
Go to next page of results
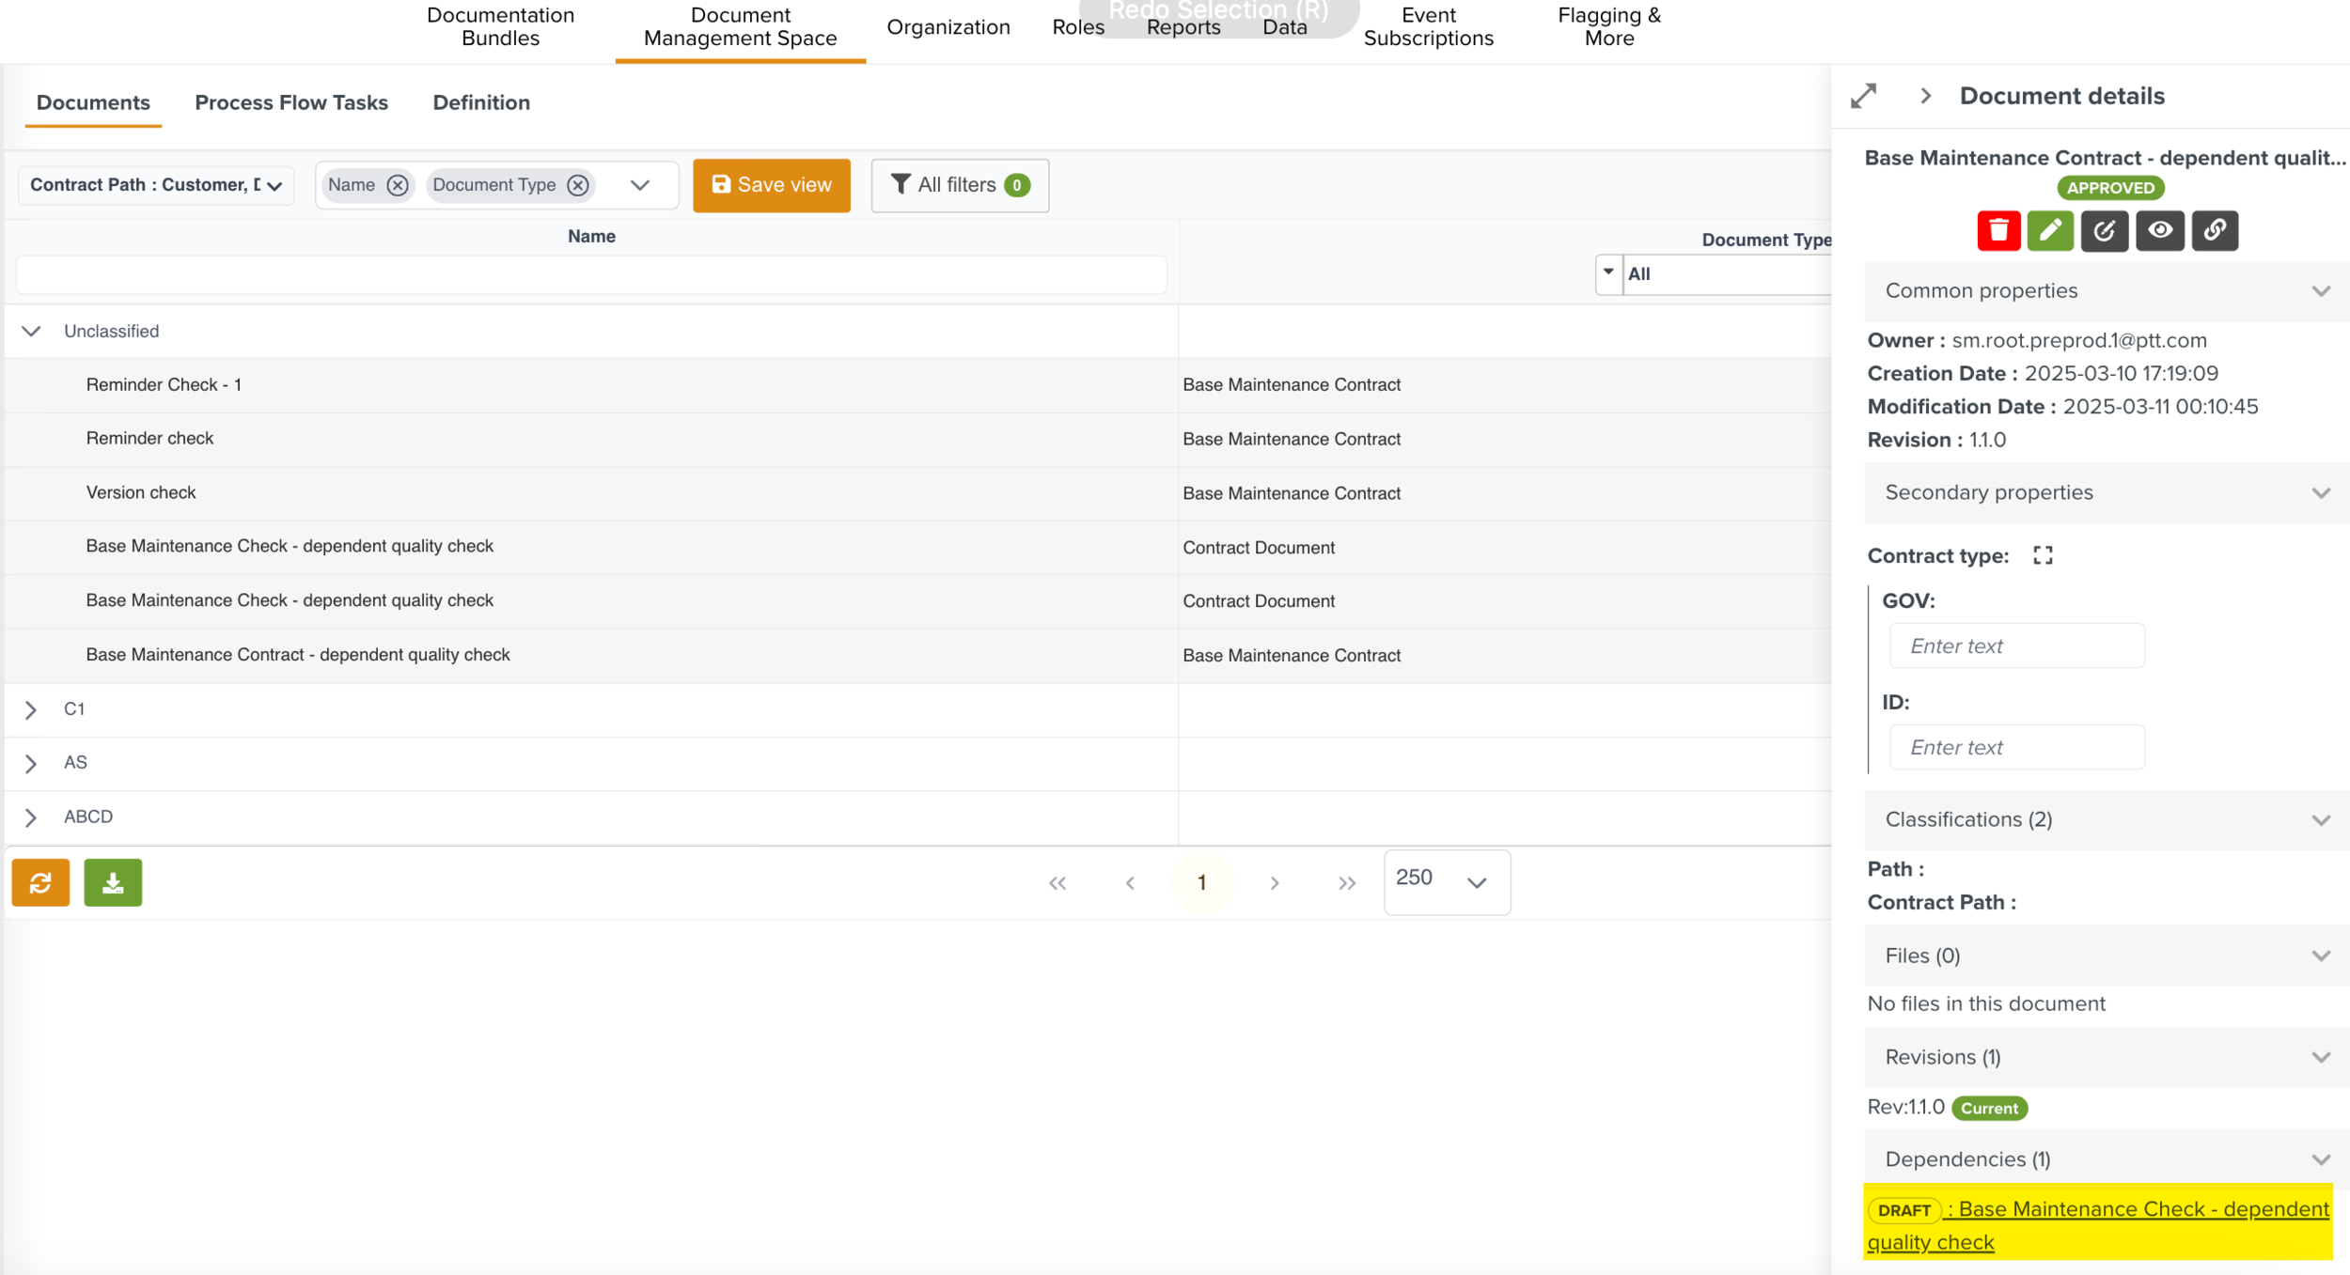pos(1275,883)
